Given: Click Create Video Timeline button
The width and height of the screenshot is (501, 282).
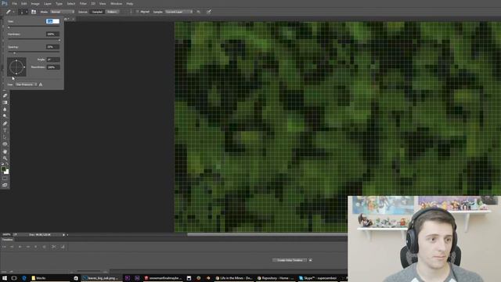Looking at the screenshot, I should tap(290, 260).
